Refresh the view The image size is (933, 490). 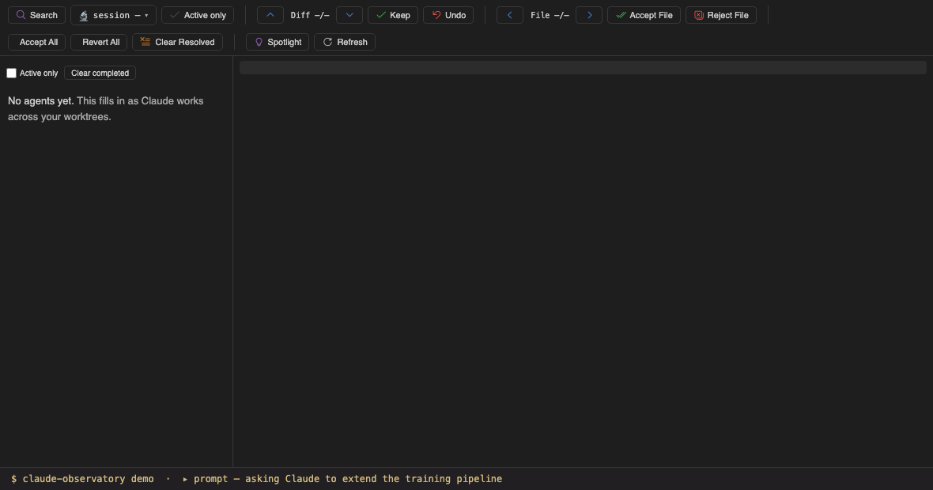345,42
